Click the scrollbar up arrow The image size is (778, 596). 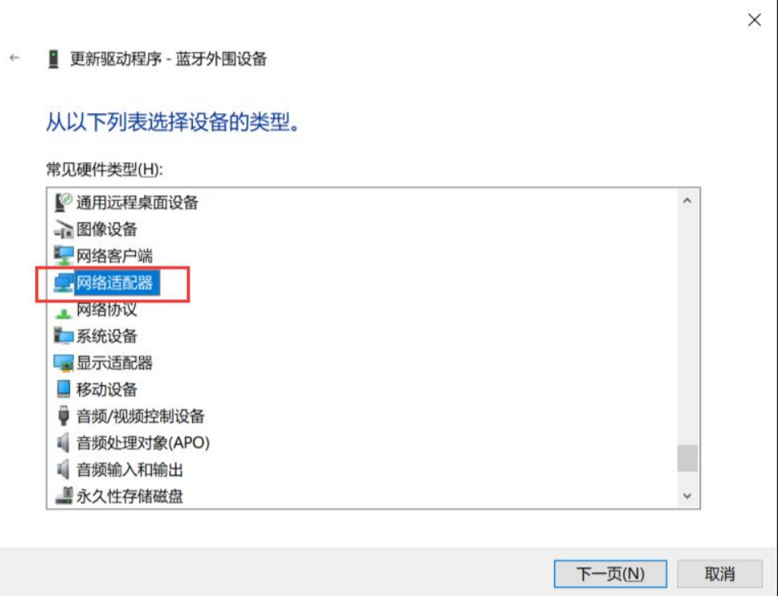pos(687,200)
